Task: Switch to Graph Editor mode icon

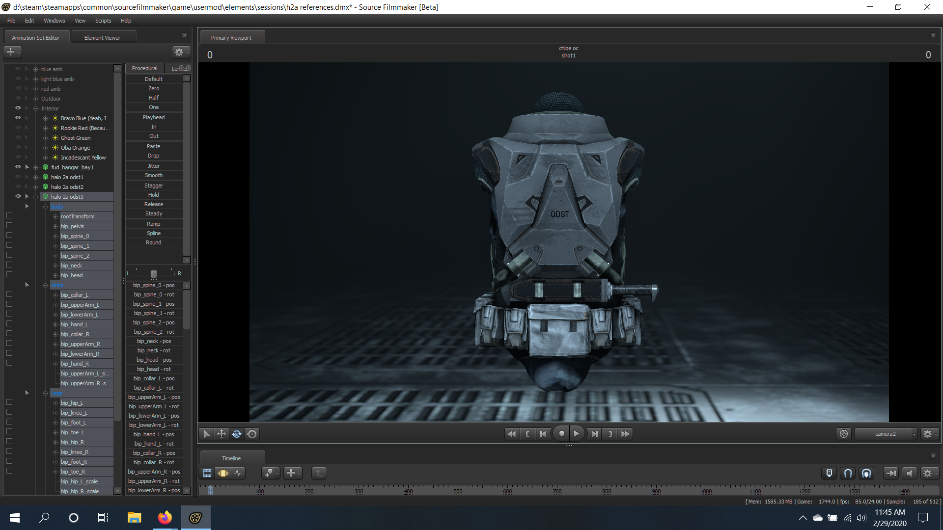Action: tap(238, 473)
